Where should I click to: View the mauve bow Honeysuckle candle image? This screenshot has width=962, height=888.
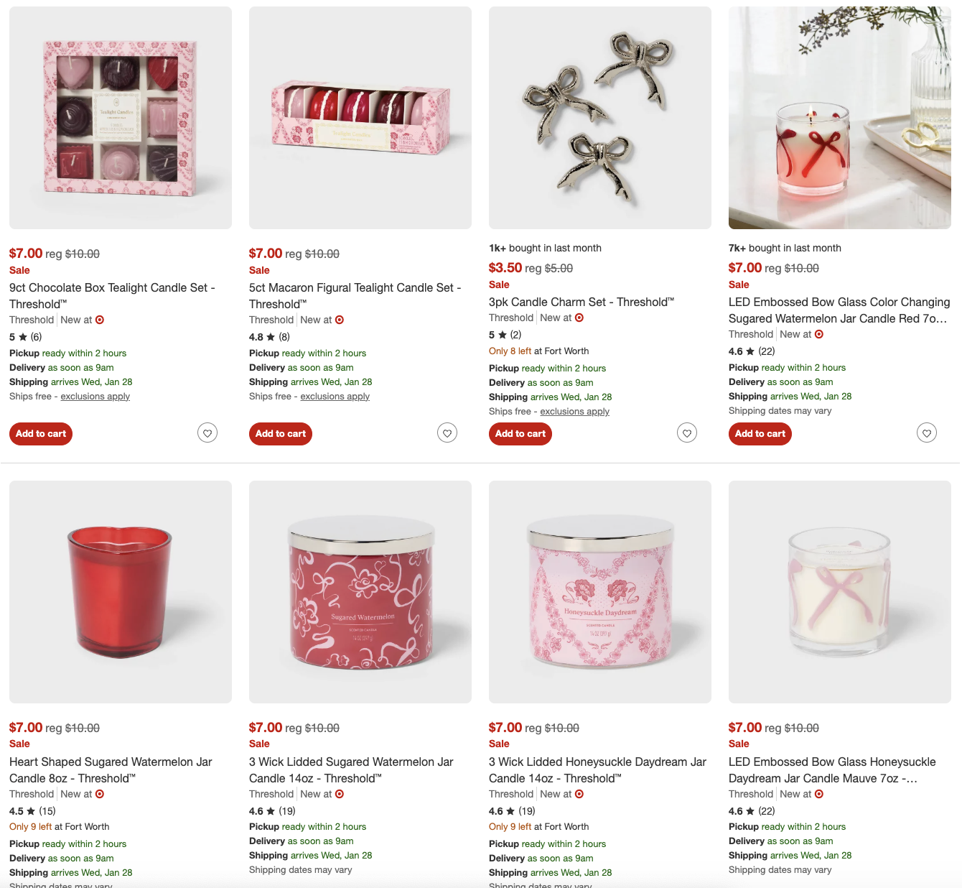point(840,592)
